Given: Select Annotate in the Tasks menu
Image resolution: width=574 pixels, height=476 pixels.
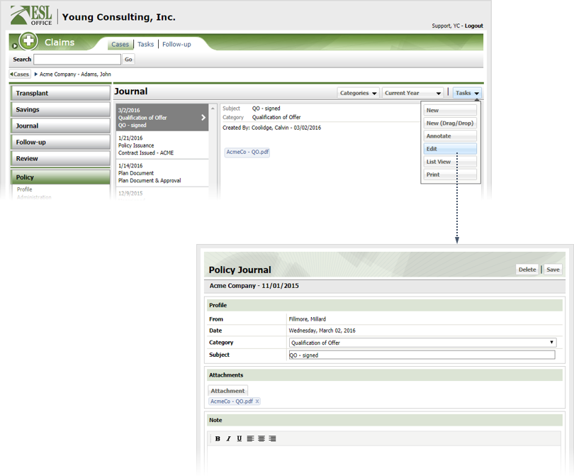Looking at the screenshot, I should pos(450,136).
